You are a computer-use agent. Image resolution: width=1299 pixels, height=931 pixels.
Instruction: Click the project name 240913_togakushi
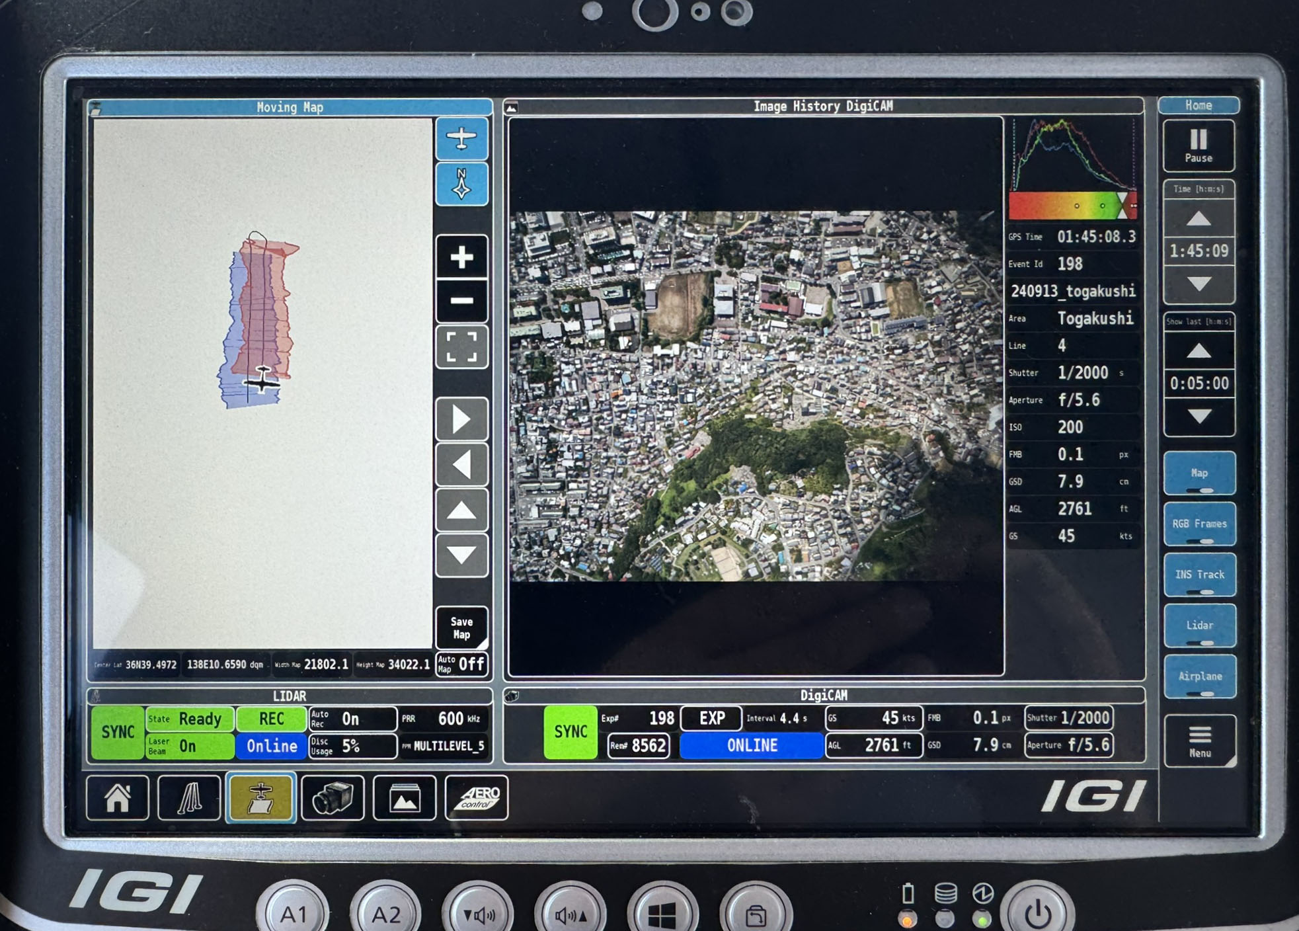[x=1073, y=291]
